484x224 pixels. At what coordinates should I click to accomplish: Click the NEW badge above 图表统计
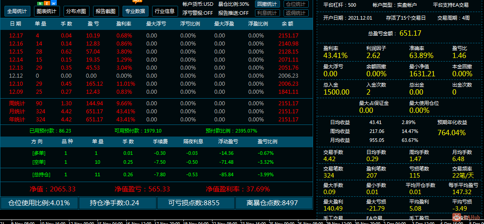click(x=47, y=4)
